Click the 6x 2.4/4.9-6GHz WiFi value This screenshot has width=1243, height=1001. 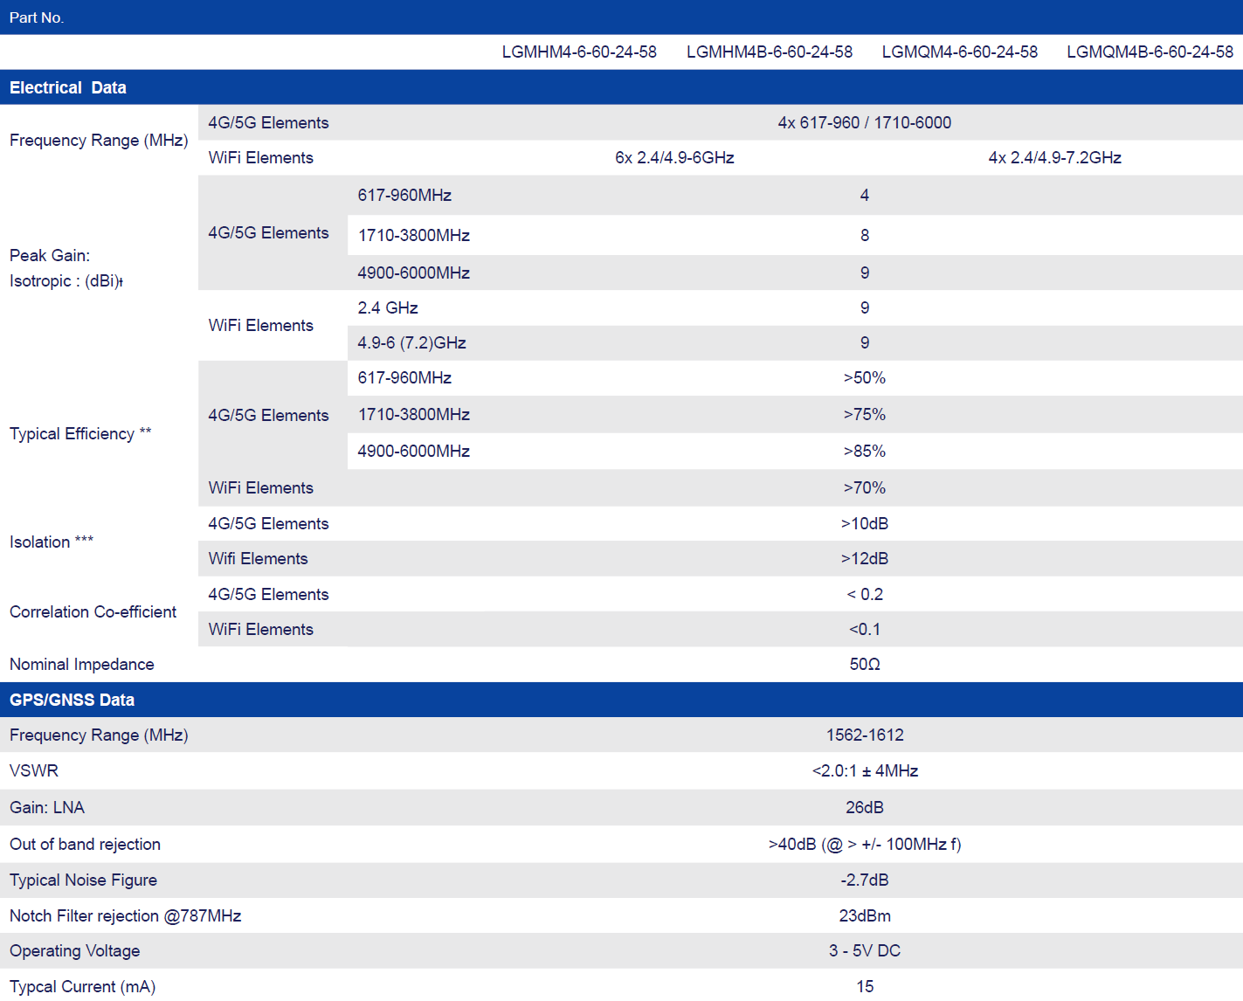(674, 158)
